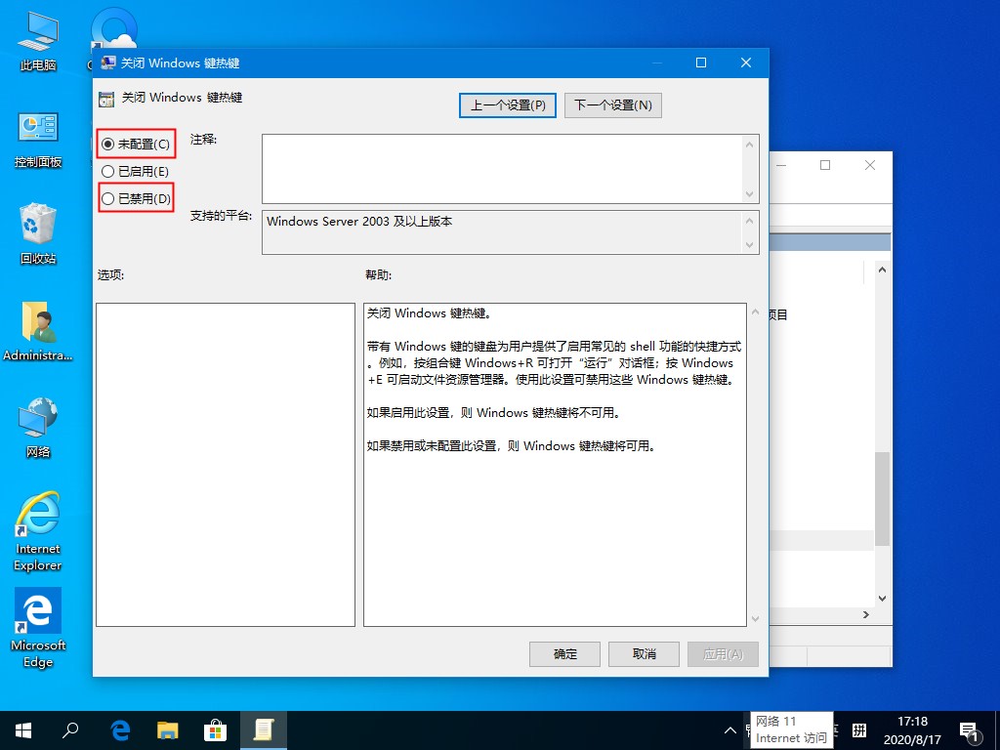
Task: Open File Explorer from the taskbar
Action: tap(168, 729)
